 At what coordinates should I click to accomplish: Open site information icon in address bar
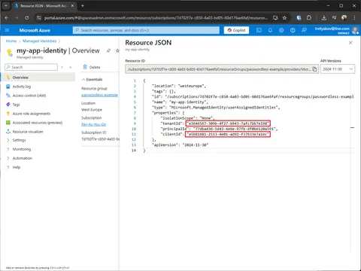(38, 18)
